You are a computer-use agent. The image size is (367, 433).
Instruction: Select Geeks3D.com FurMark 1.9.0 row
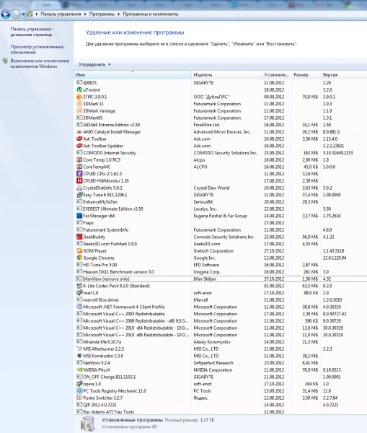(x=221, y=244)
